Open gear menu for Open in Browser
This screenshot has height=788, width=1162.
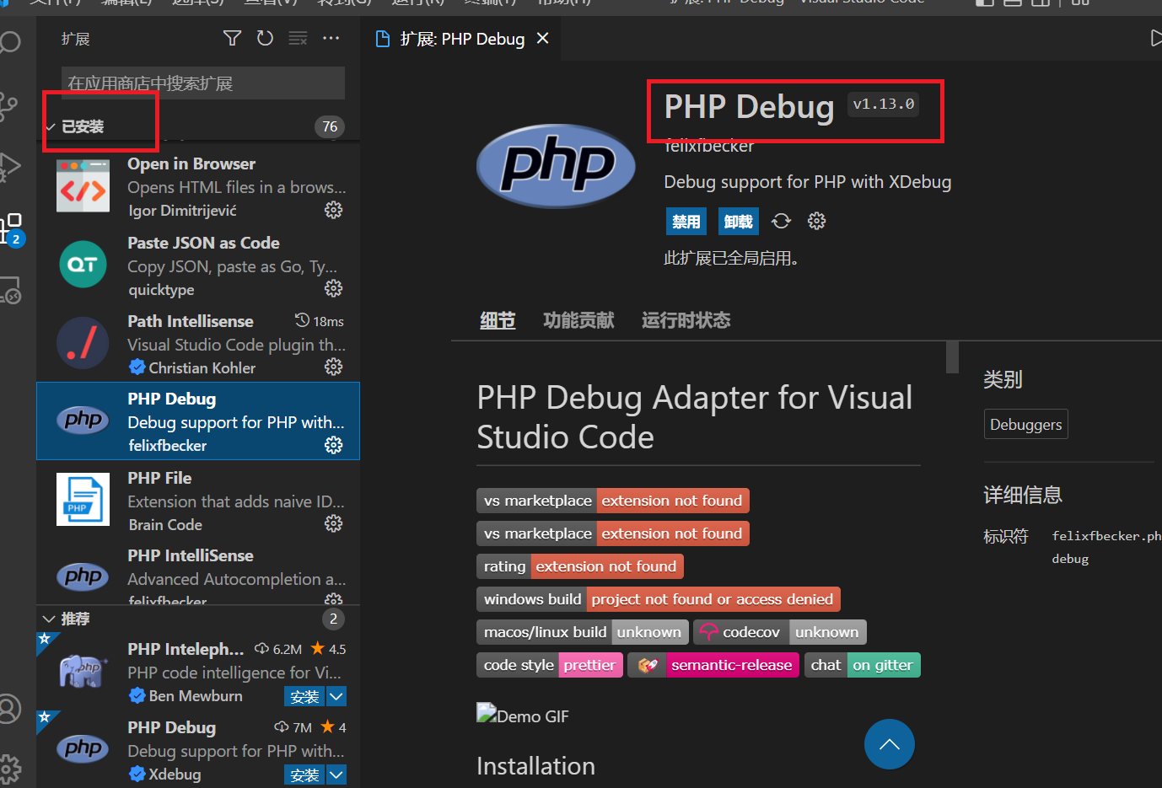tap(334, 210)
